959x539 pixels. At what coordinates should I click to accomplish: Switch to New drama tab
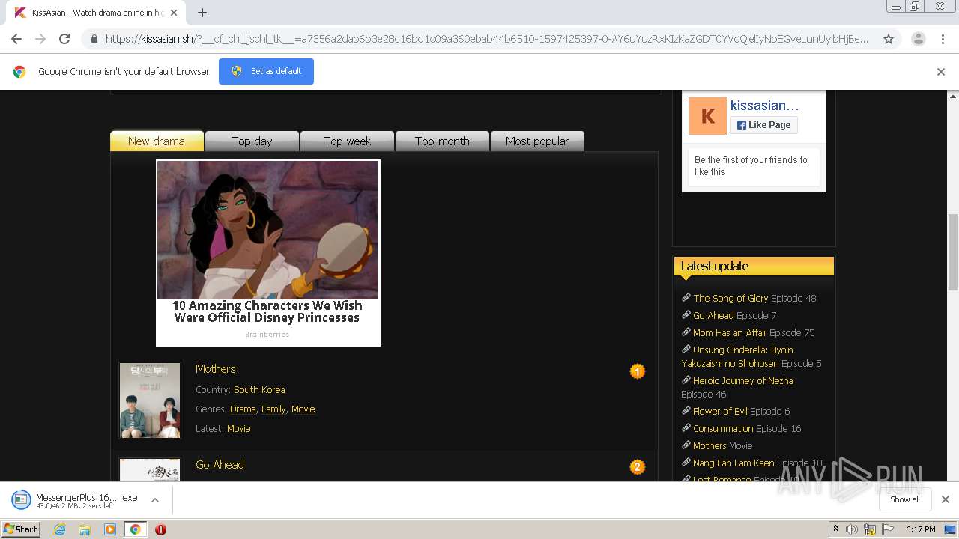pyautogui.click(x=157, y=141)
